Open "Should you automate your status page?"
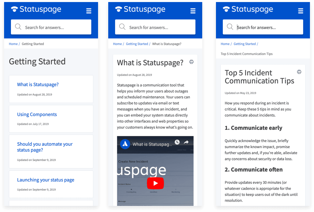314x212 pixels. tap(45, 147)
